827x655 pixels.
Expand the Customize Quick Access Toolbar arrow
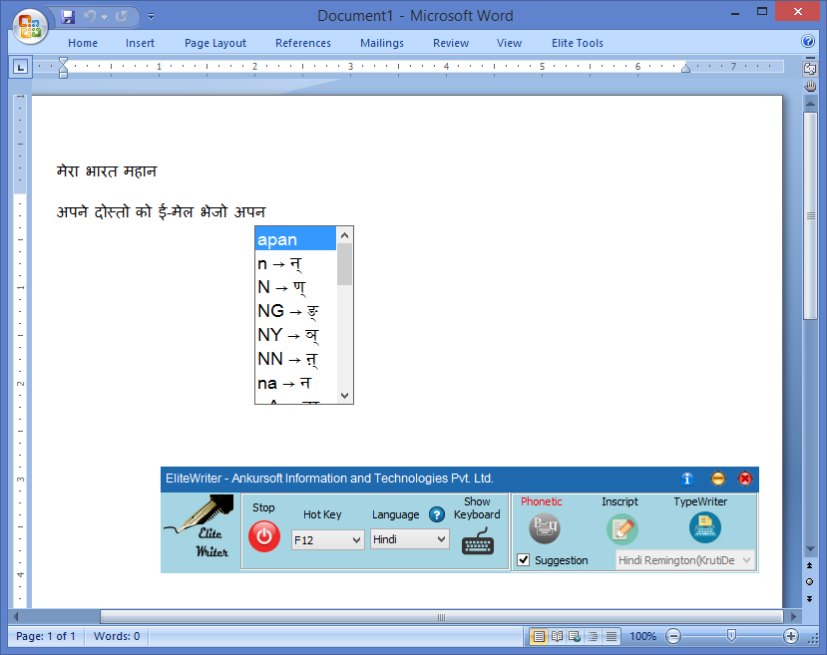(151, 17)
